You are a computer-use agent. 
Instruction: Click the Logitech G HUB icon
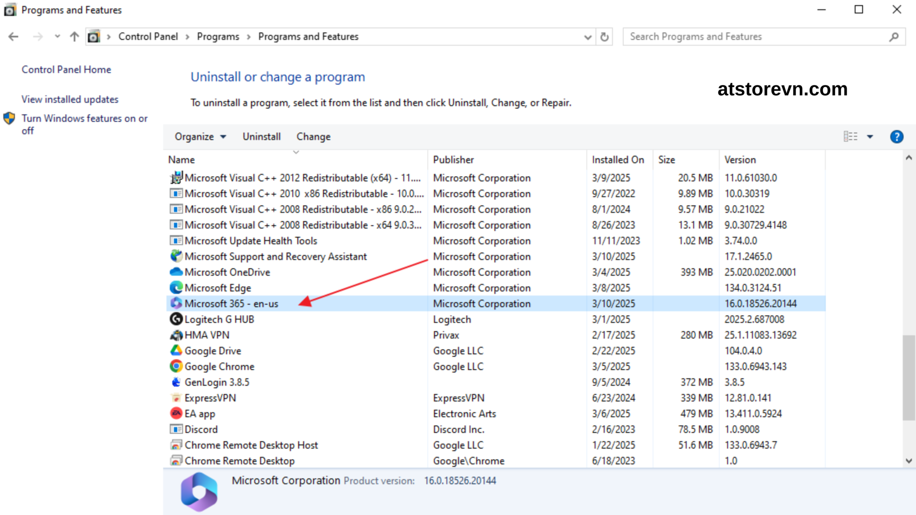coord(176,319)
